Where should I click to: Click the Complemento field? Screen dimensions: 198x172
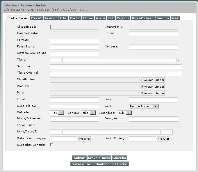pos(74,34)
